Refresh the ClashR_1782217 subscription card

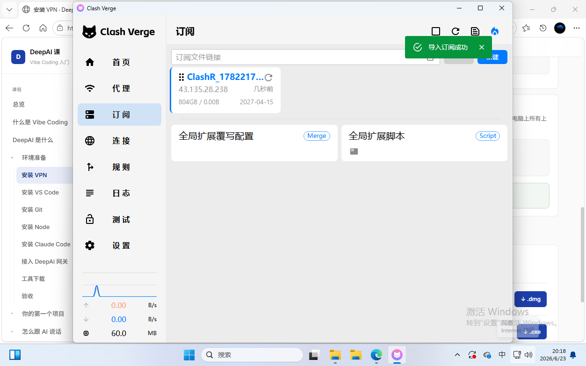(268, 78)
